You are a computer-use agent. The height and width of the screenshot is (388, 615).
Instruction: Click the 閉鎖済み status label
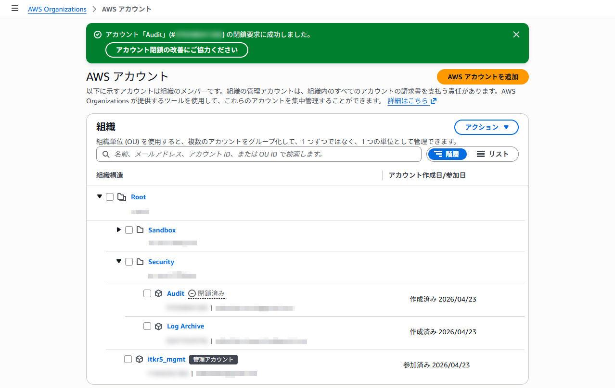[x=211, y=293]
